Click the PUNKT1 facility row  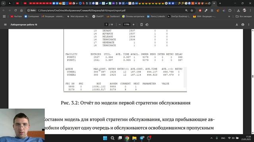[x=124, y=60]
